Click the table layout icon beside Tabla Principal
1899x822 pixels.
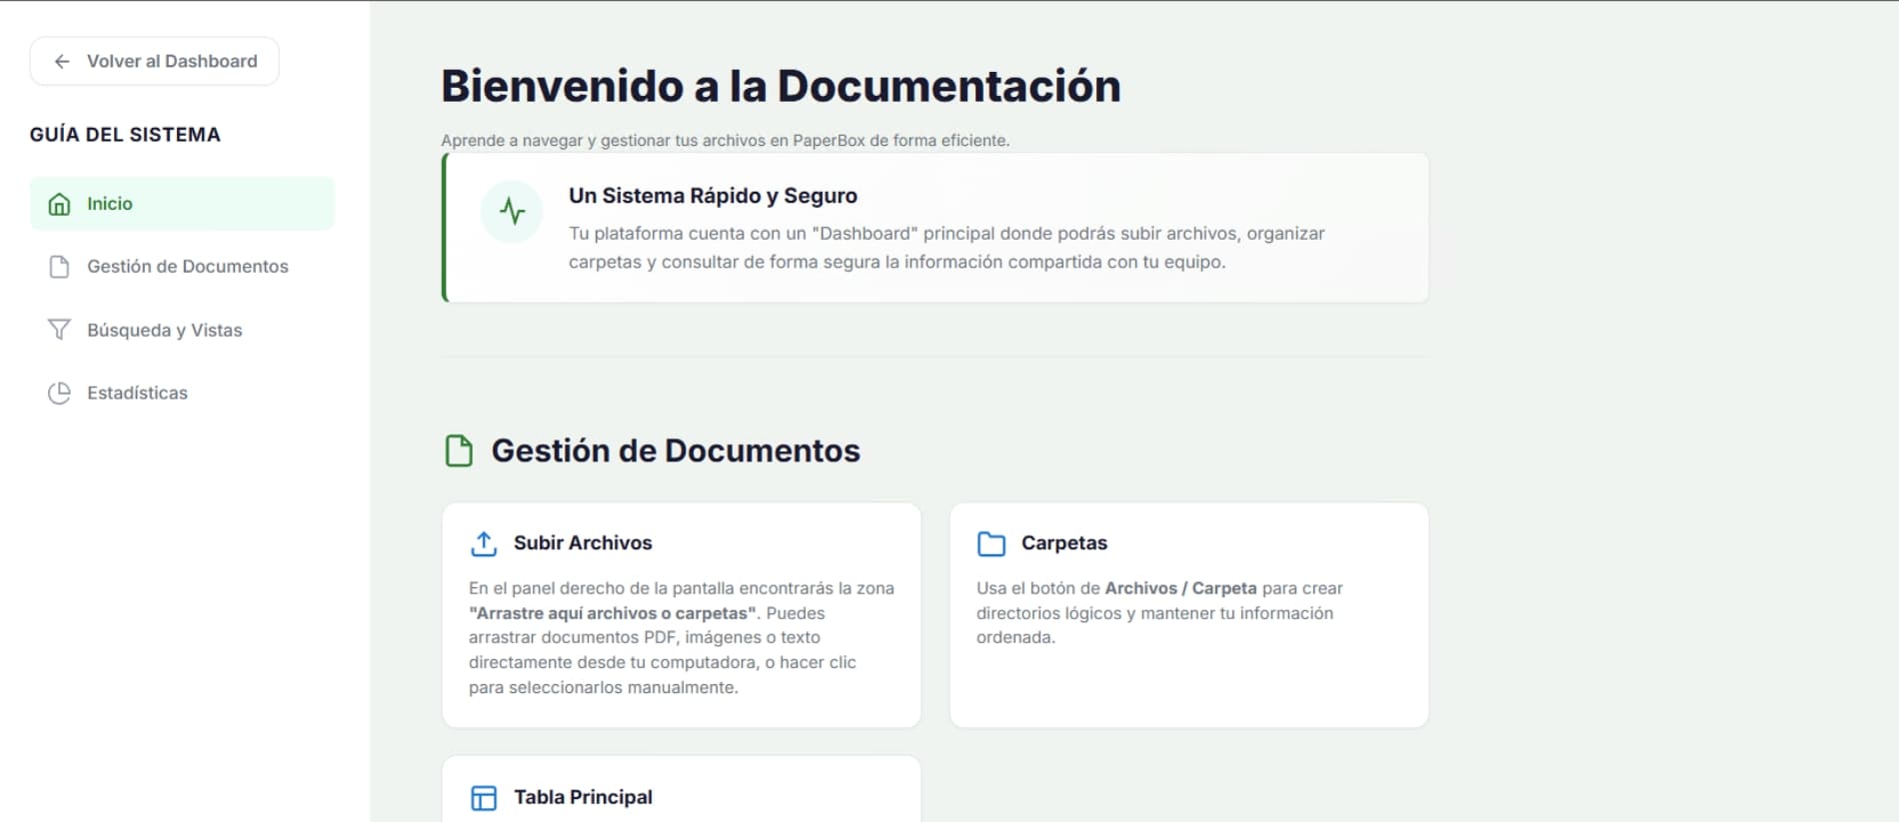484,798
